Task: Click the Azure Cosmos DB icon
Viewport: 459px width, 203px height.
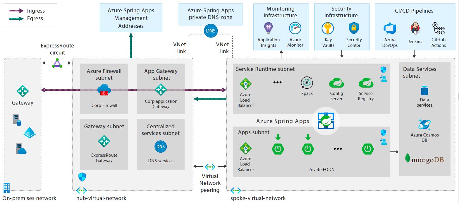Action: coord(424,124)
